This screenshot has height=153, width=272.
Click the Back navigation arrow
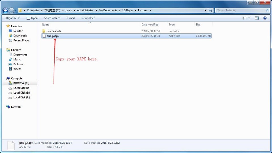tap(5, 10)
